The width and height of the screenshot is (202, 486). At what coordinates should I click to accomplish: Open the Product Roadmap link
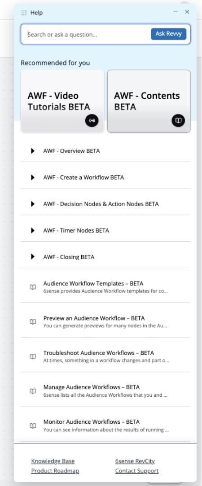tap(55, 471)
